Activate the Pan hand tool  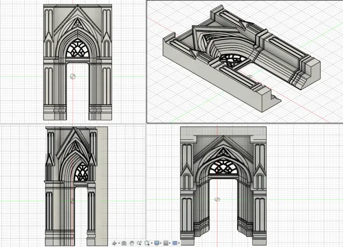pos(132,243)
